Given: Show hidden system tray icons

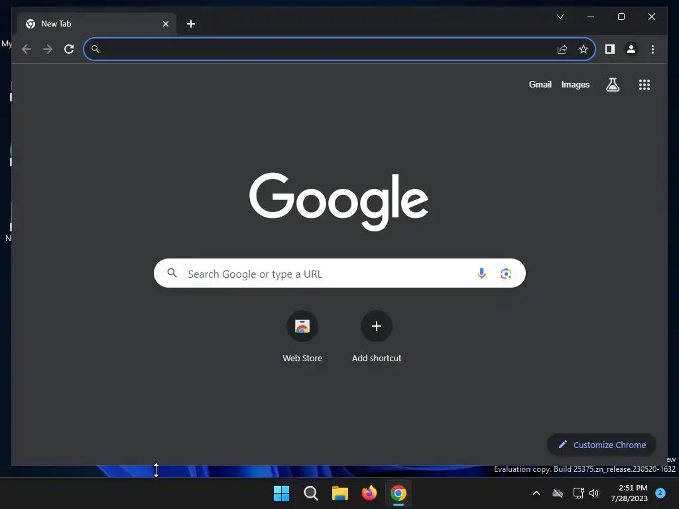Looking at the screenshot, I should pyautogui.click(x=536, y=493).
